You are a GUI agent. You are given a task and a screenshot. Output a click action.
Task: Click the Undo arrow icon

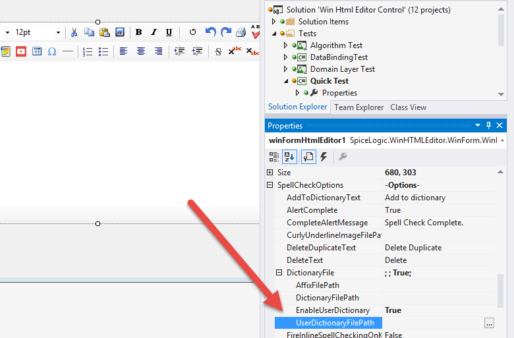210,32
